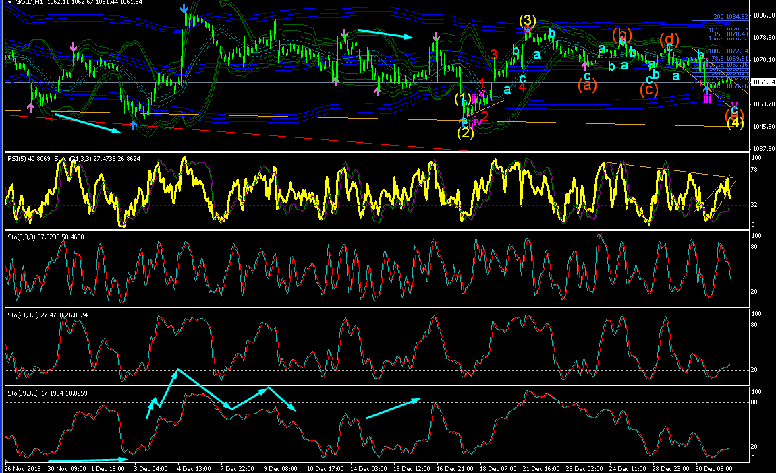
Task: Click the red 4 wave label
Action: tap(522, 88)
